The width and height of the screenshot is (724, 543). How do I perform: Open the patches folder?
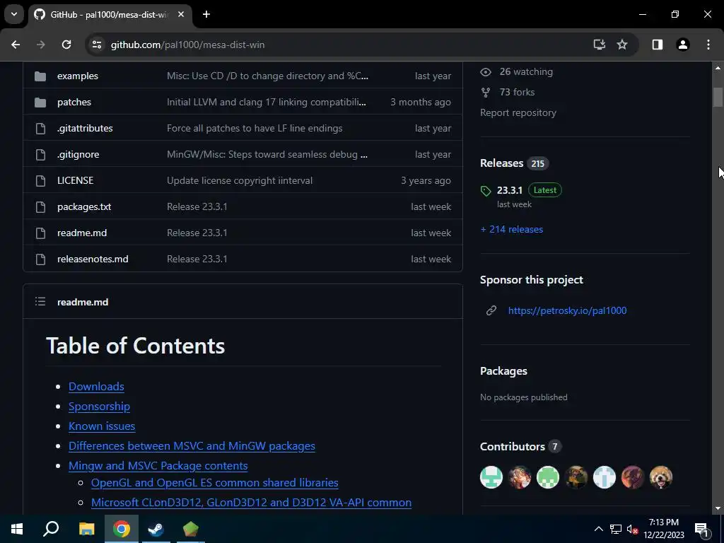74,102
